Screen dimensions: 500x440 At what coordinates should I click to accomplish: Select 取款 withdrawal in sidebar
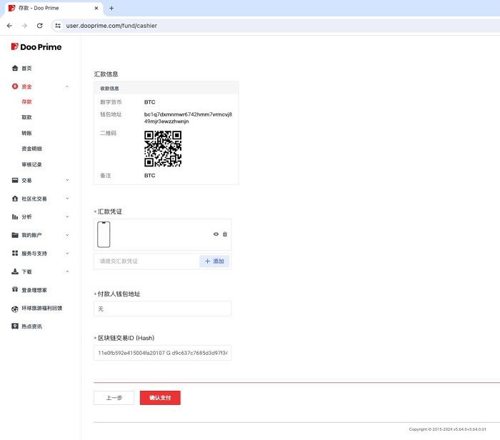pyautogui.click(x=26, y=117)
